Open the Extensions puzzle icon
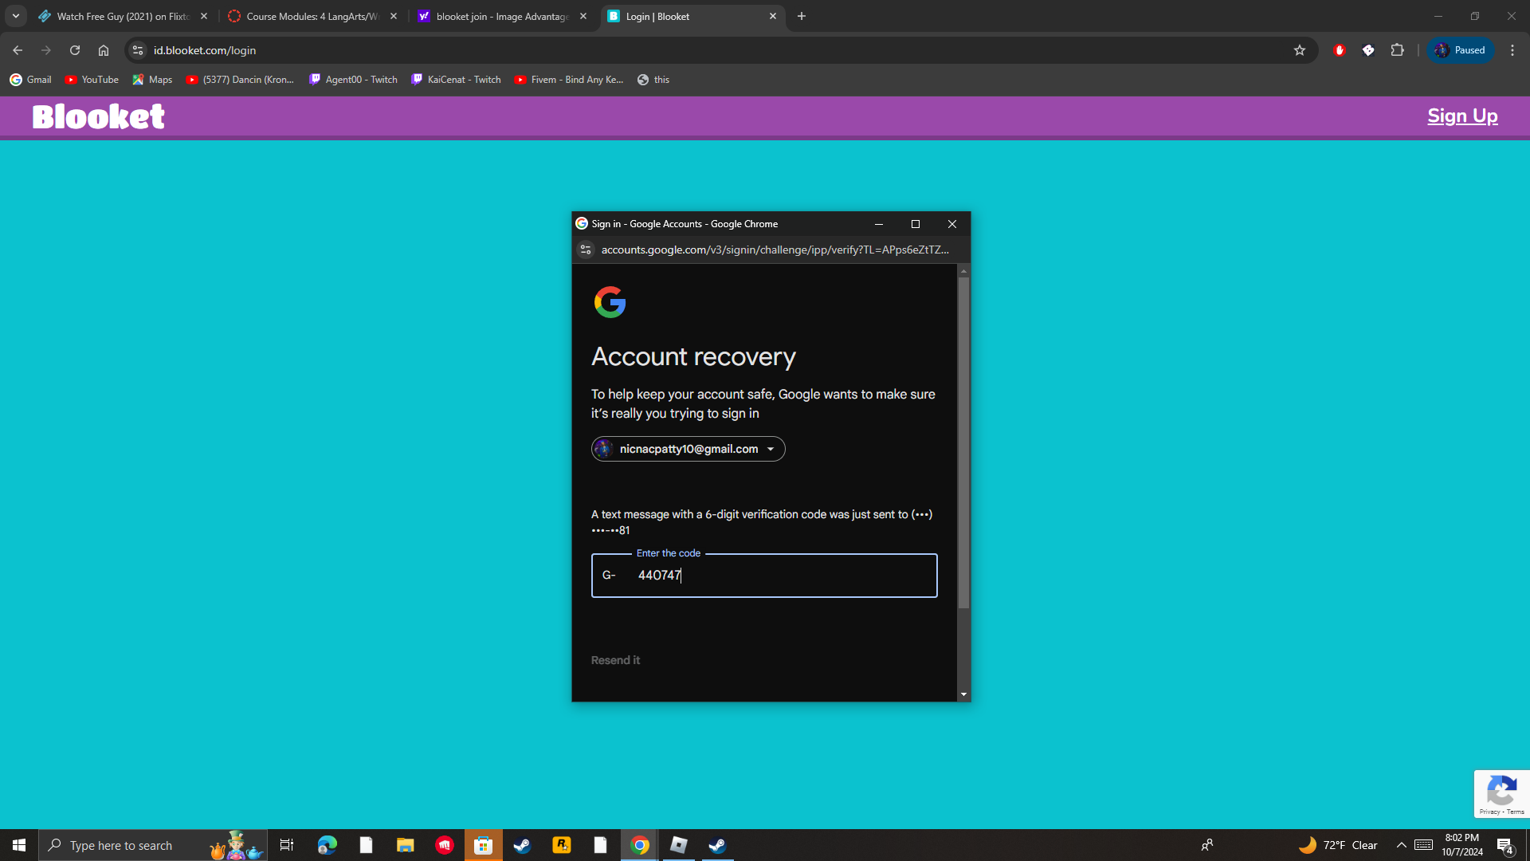The height and width of the screenshot is (861, 1530). 1397,50
